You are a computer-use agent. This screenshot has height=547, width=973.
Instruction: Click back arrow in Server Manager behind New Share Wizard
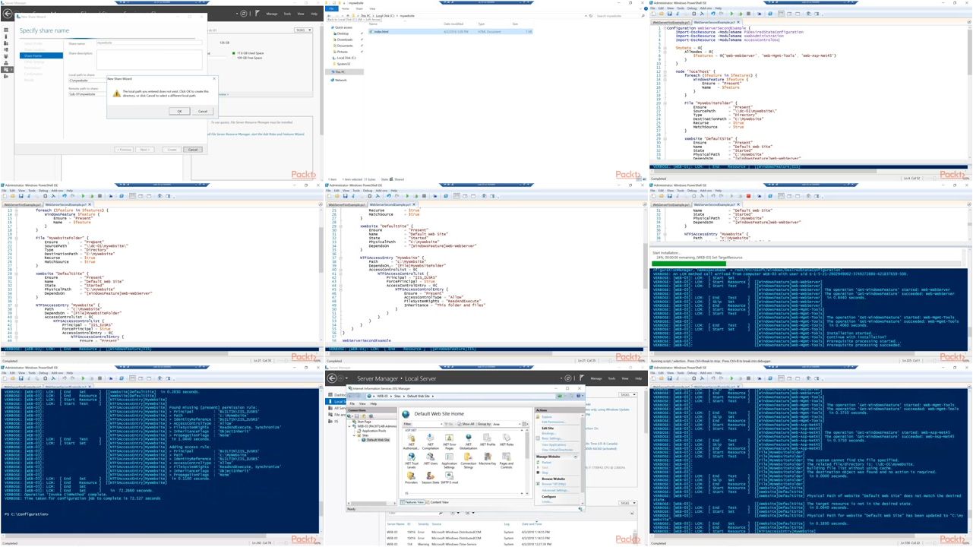pos(8,13)
